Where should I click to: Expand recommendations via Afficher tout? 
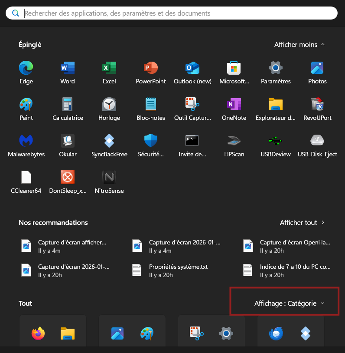(x=302, y=222)
